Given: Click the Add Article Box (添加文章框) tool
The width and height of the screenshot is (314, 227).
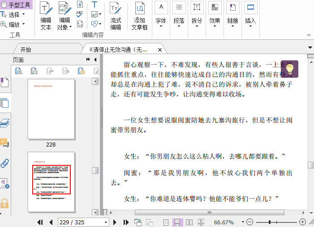Looking at the screenshot, I should tap(140, 16).
